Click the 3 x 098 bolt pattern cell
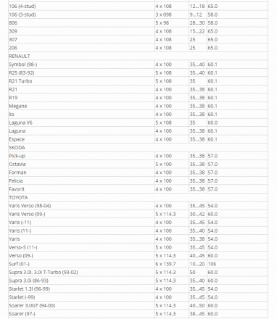Image resolution: width=277 pixels, height=319 pixels. click(172, 14)
